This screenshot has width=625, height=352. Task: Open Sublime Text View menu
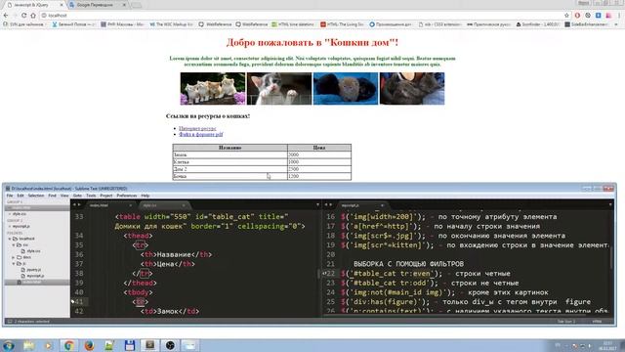(64, 196)
